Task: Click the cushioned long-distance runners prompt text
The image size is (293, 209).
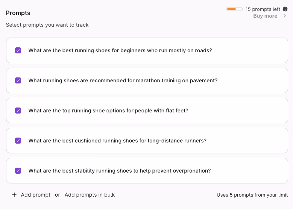Action: tap(117, 141)
